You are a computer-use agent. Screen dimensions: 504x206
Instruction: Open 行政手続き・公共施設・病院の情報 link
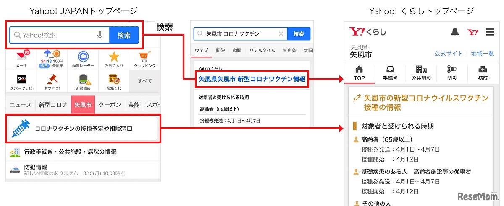point(83,152)
